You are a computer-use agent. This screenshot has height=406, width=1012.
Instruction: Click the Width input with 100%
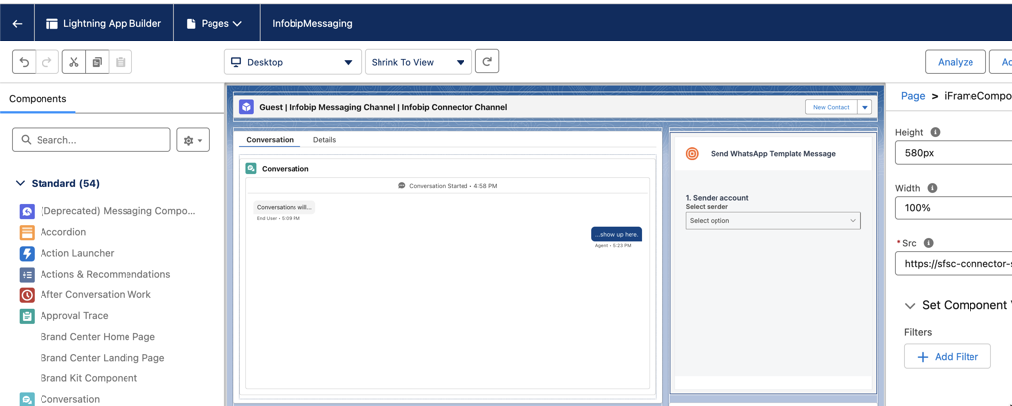click(x=954, y=208)
